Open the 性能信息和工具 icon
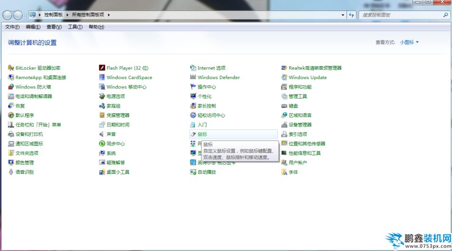The height and width of the screenshot is (251, 452). tap(284, 153)
